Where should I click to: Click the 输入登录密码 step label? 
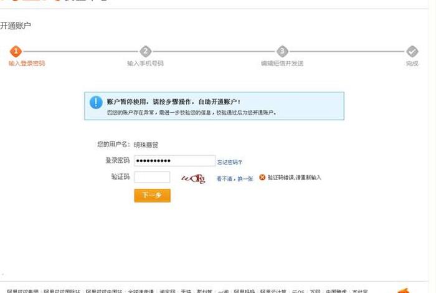pos(27,64)
